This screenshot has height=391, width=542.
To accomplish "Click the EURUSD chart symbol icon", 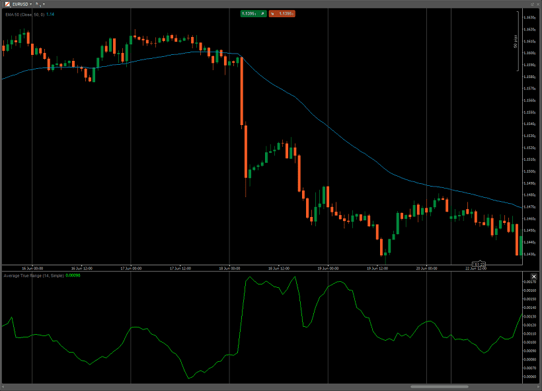I will pos(7,4).
